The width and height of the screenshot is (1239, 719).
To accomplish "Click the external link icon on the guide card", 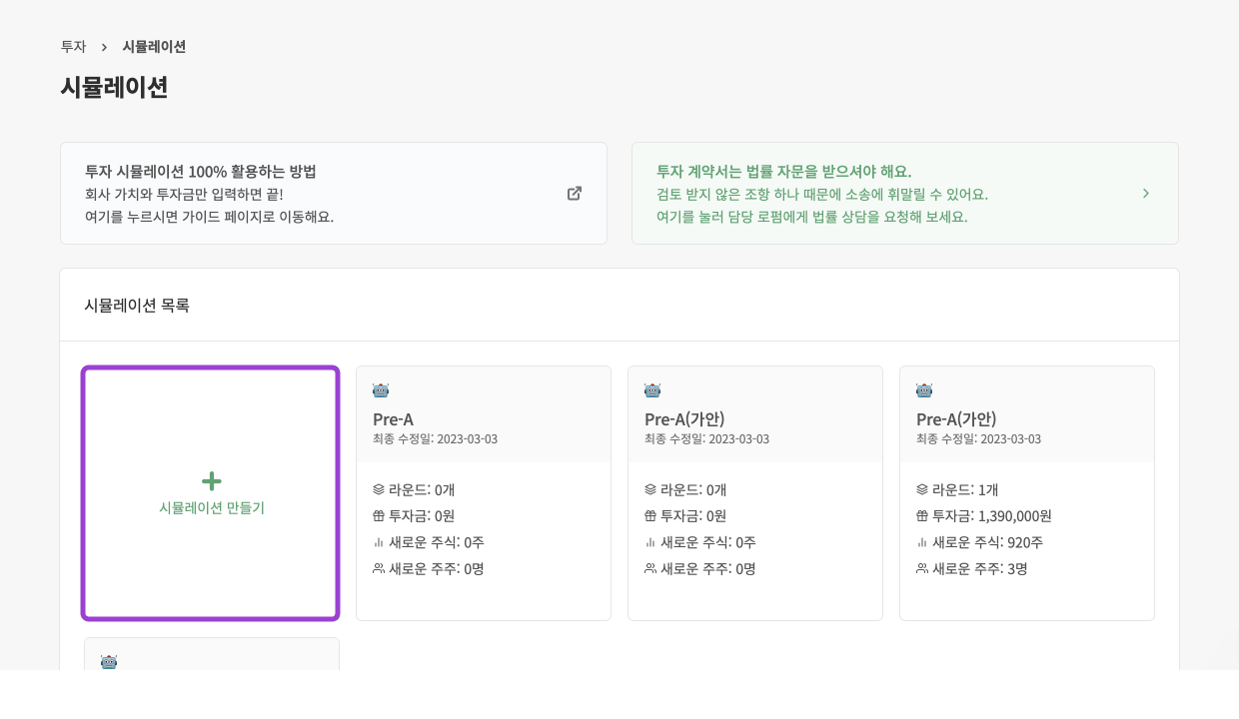I will click(575, 193).
